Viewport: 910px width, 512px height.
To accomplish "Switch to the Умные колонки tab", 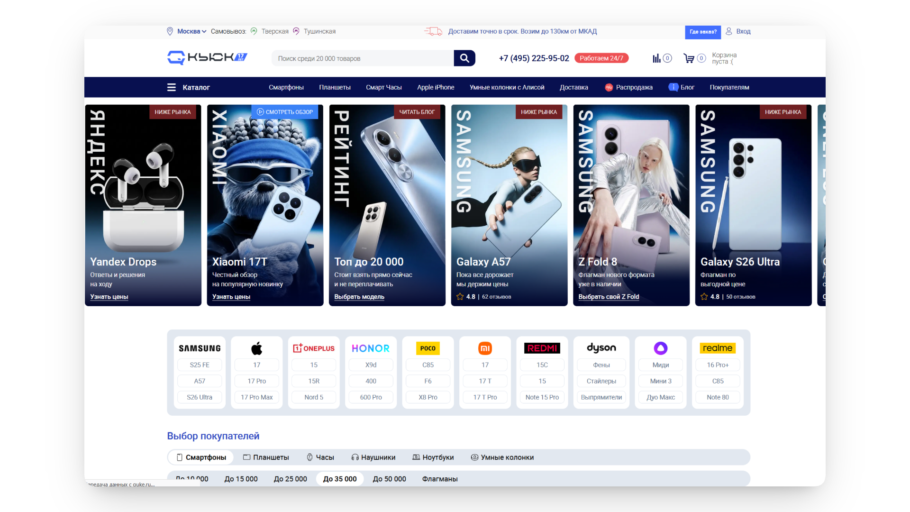I will [x=502, y=457].
